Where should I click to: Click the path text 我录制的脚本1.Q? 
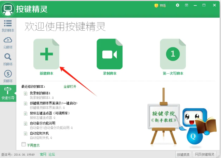click(x=42, y=98)
